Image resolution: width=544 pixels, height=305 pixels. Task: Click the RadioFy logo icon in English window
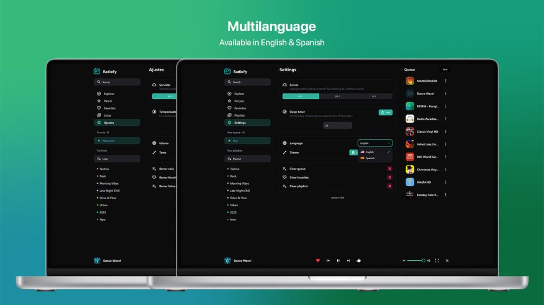(227, 71)
